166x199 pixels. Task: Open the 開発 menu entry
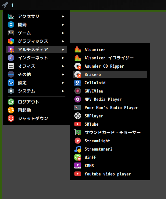pos(37,25)
